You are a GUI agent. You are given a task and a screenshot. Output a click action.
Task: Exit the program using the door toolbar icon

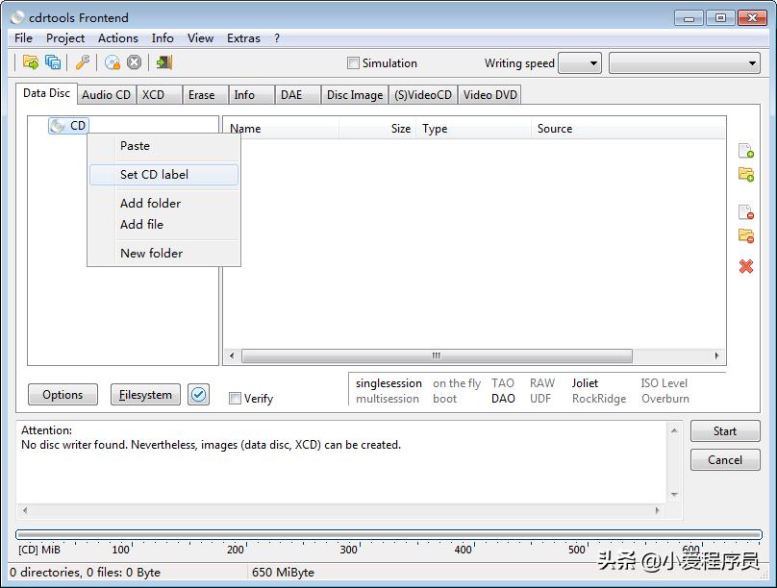162,62
